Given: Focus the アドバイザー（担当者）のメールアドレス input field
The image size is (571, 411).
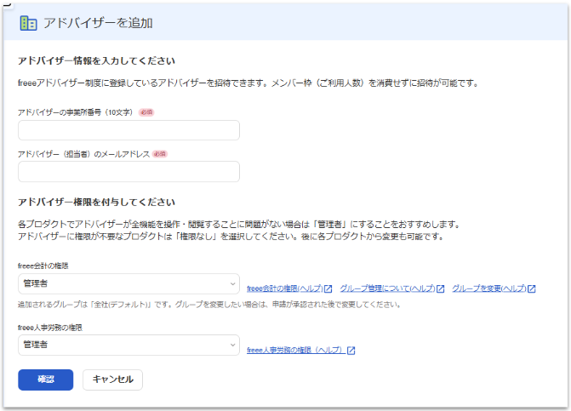Looking at the screenshot, I should [x=128, y=171].
